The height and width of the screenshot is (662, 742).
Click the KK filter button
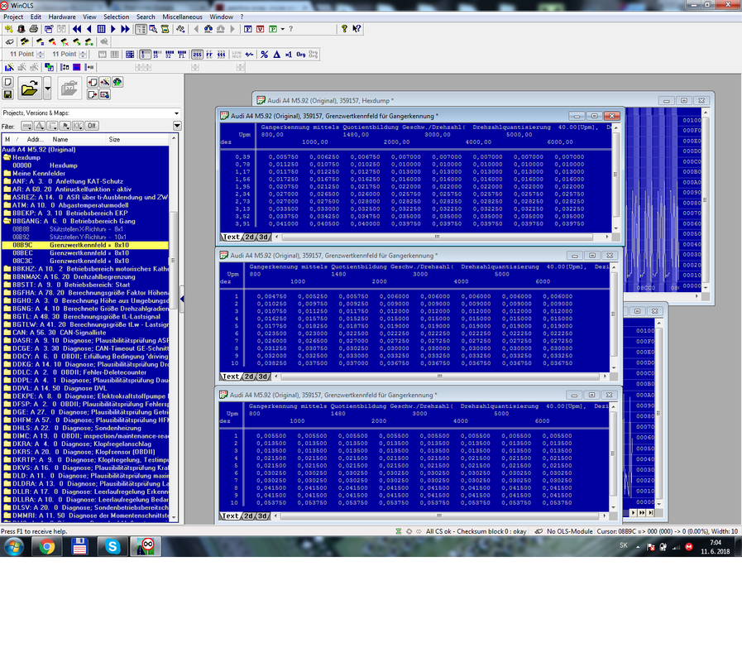coord(78,126)
